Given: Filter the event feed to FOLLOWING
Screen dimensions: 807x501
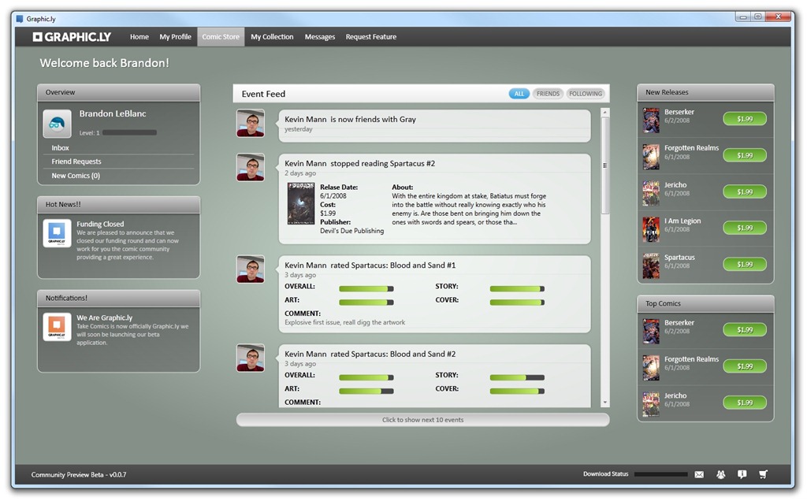Looking at the screenshot, I should tap(586, 94).
